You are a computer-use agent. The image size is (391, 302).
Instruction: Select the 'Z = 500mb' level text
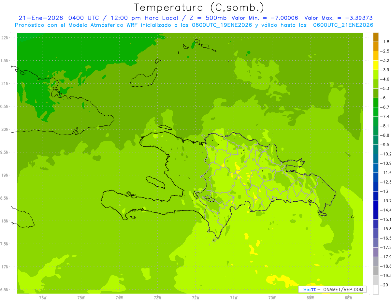click(208, 18)
